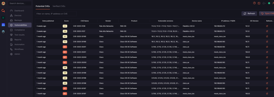Click the green status indicator dot
Image resolution: width=274 pixels, height=97 pixels.
pyautogui.click(x=269, y=3)
